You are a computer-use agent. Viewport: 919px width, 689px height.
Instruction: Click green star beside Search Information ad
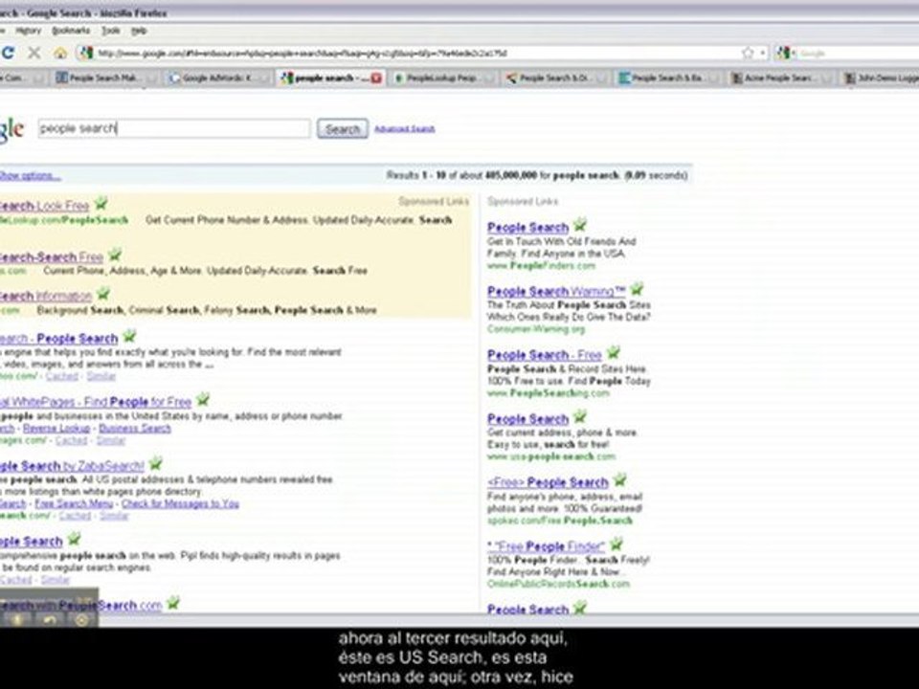(103, 293)
